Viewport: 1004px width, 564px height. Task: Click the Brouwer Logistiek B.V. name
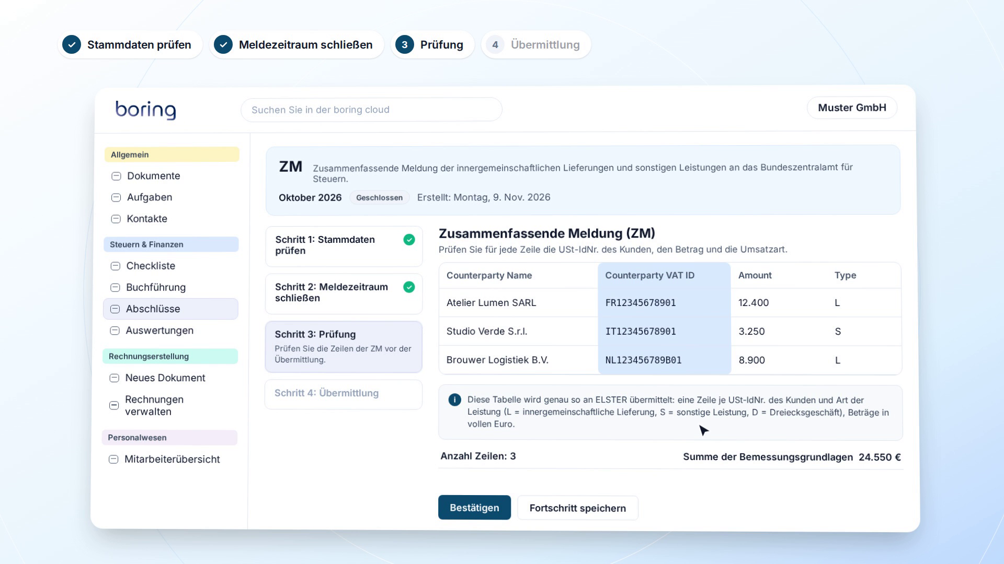(x=497, y=360)
